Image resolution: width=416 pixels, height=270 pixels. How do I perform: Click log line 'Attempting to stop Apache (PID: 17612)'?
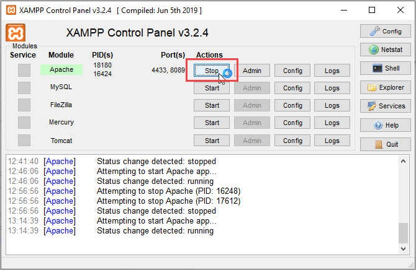coord(168,201)
